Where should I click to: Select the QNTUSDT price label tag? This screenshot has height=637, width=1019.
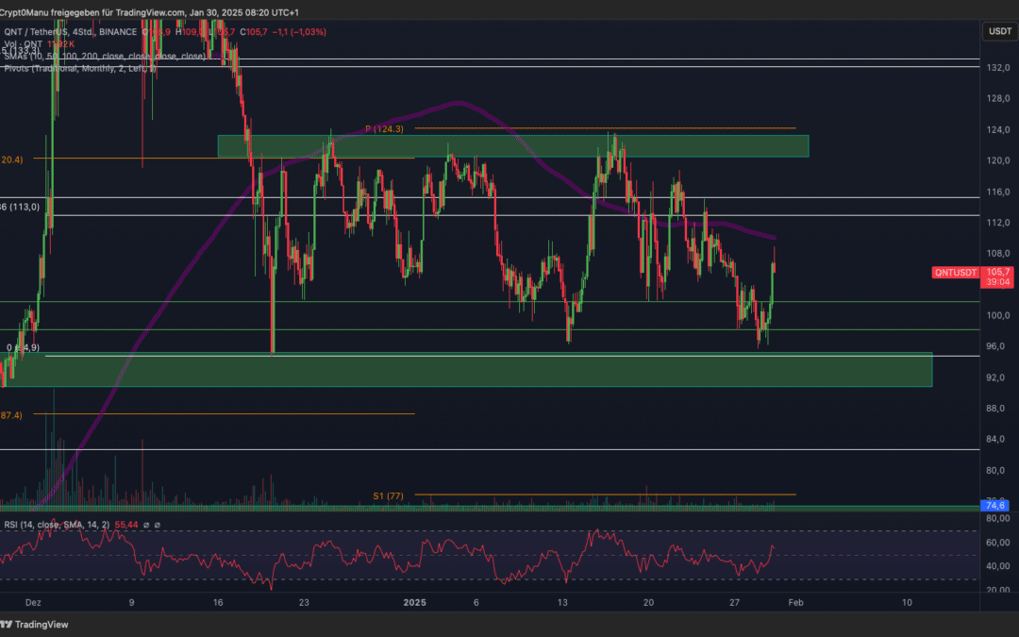point(955,273)
